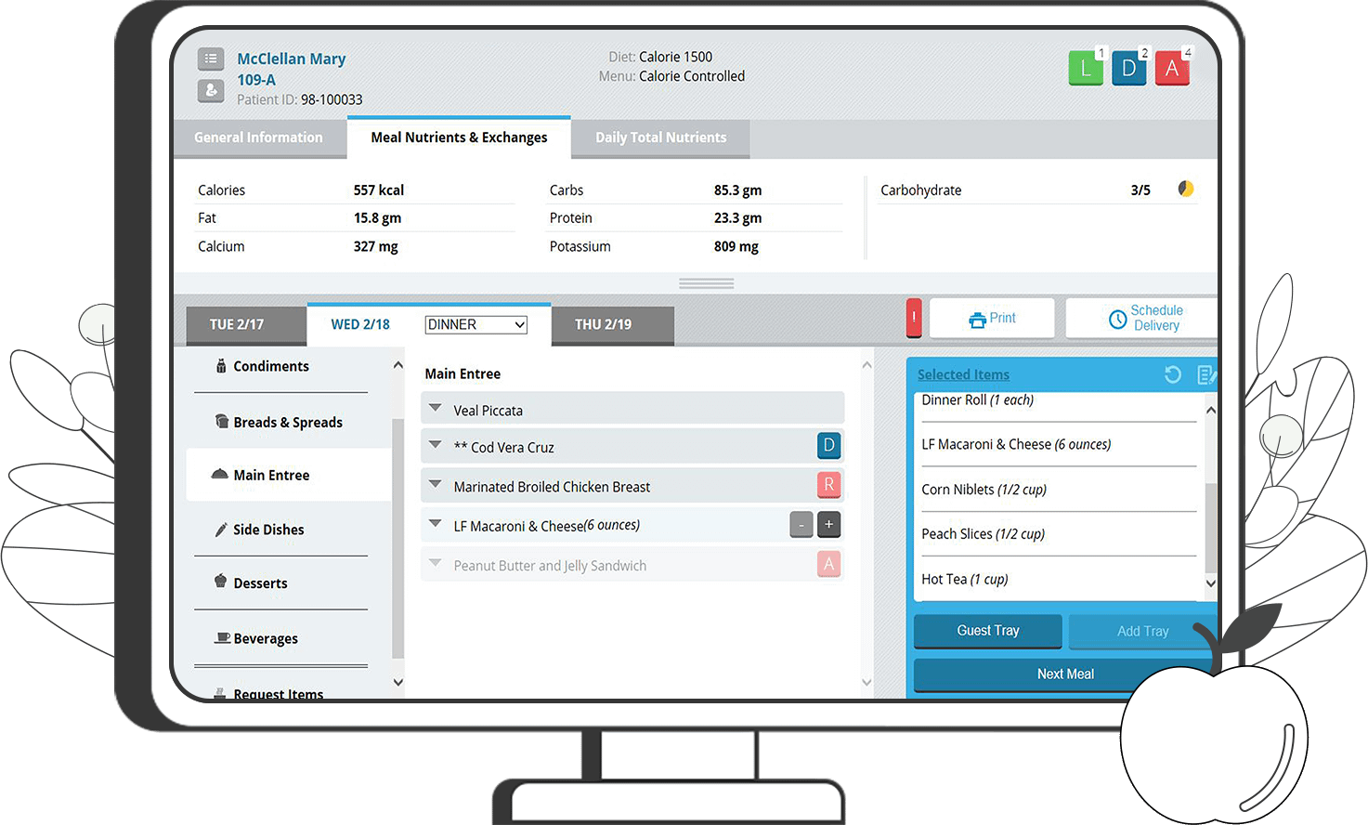Open the edit notes icon in Selected Items header

click(x=1205, y=374)
